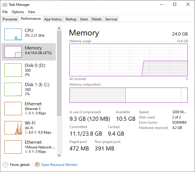
Task: Select the Ethernet 3 adapter graph
Action: (x=13, y=108)
